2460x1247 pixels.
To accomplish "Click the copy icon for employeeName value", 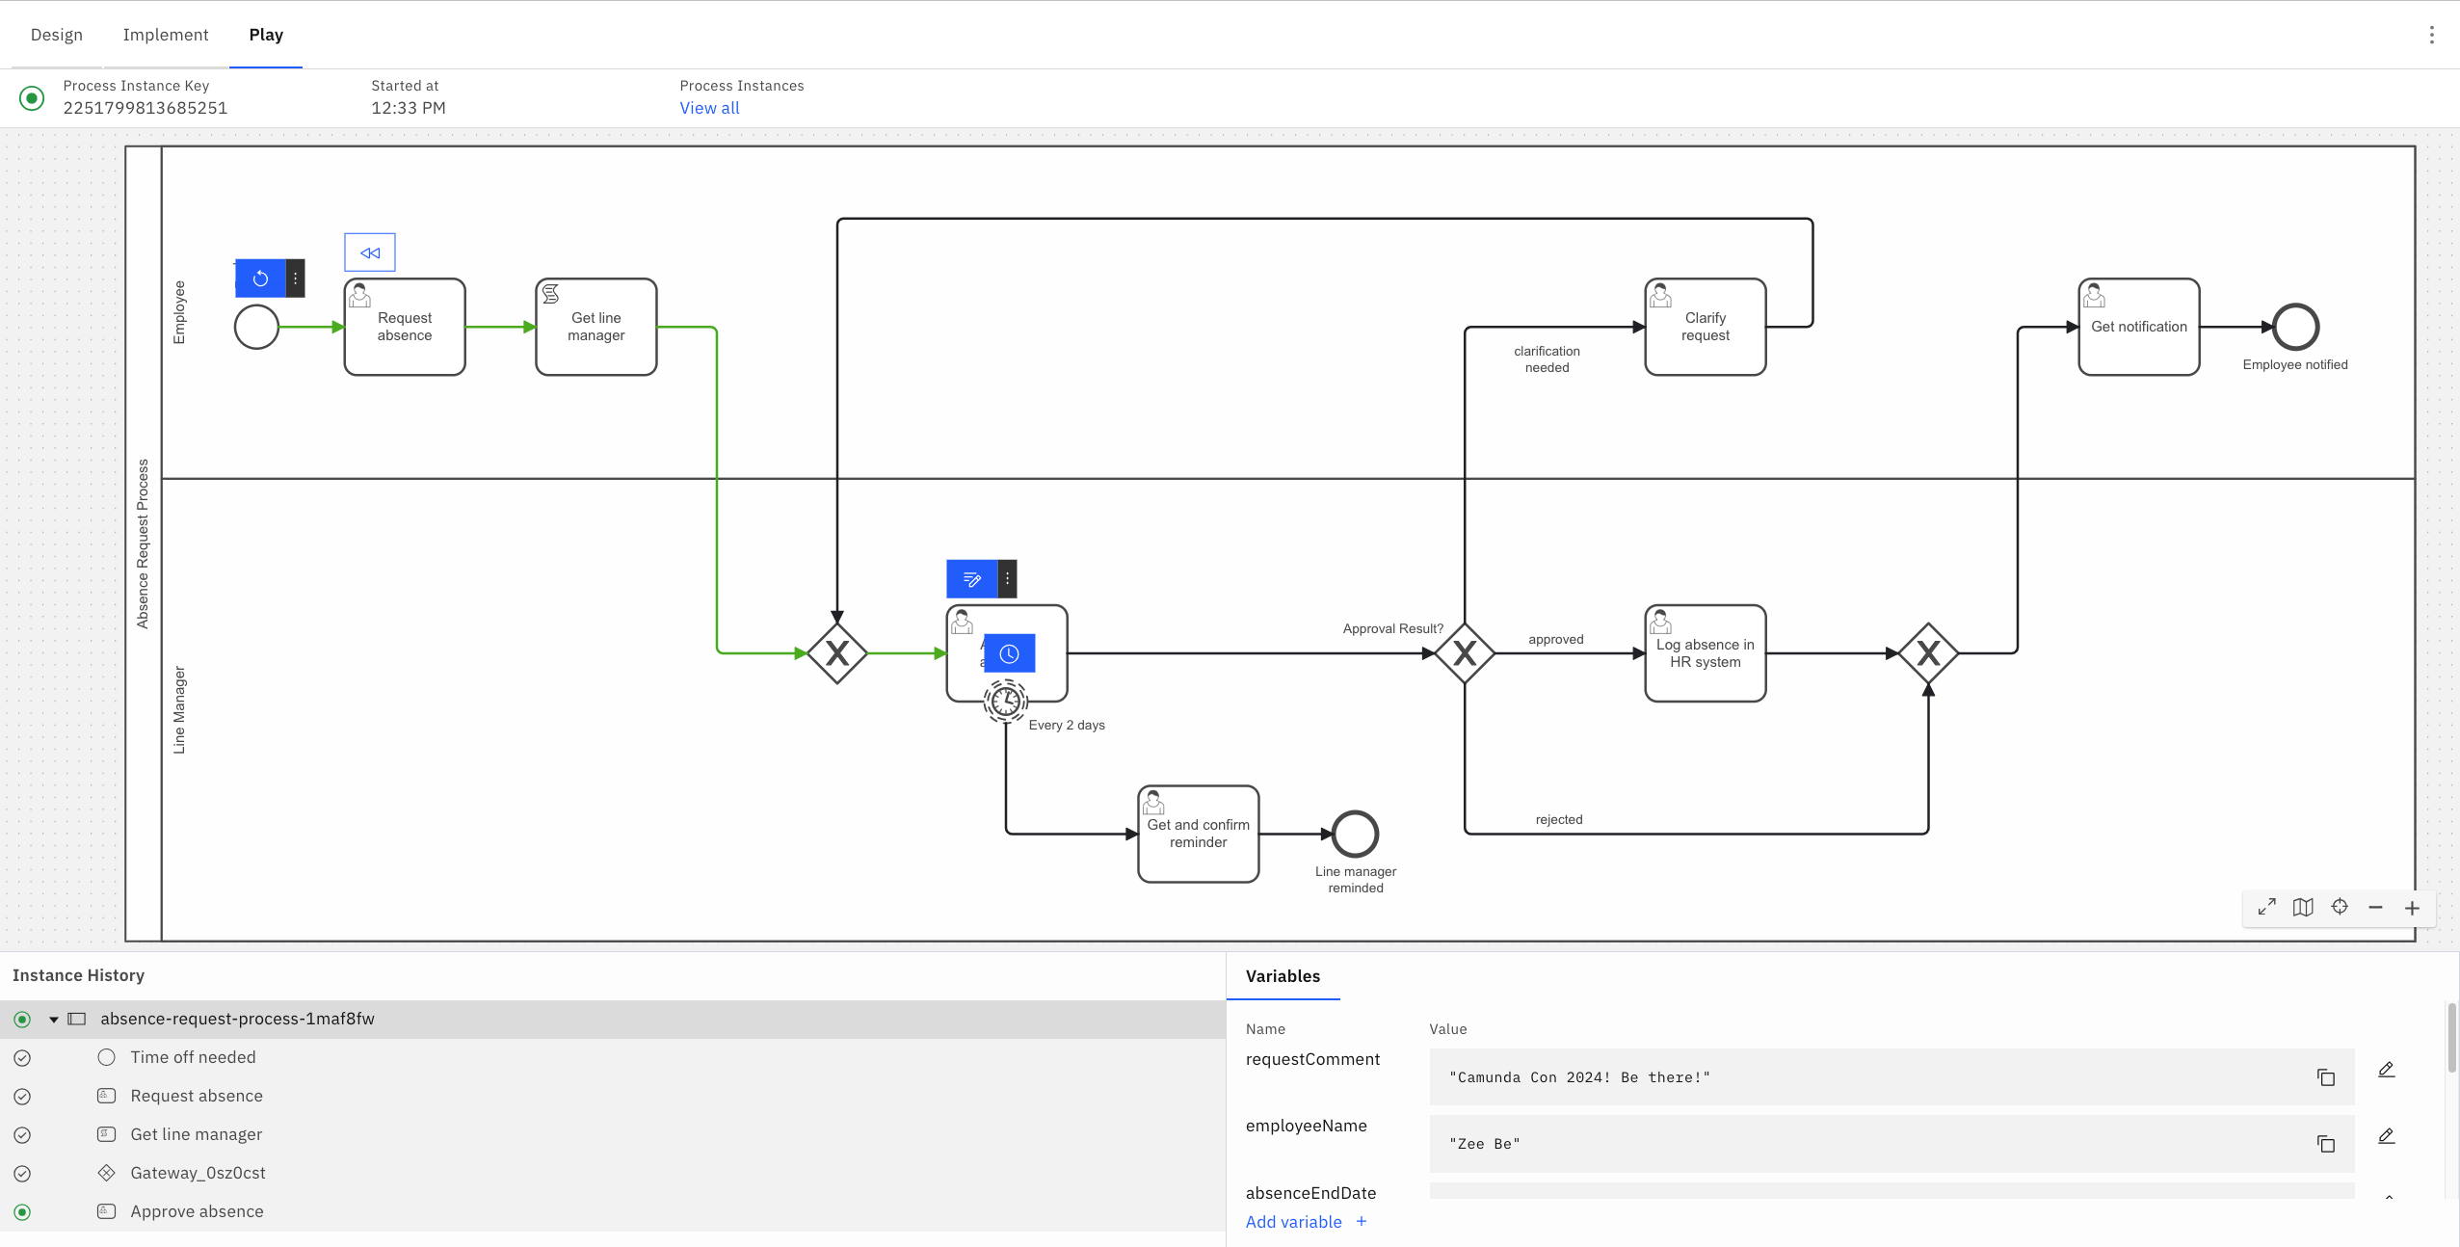I will pyautogui.click(x=2325, y=1144).
